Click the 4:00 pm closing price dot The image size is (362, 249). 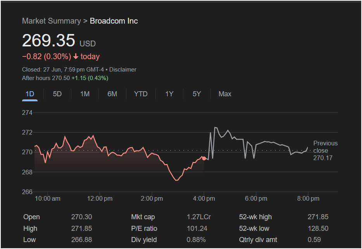(204, 159)
